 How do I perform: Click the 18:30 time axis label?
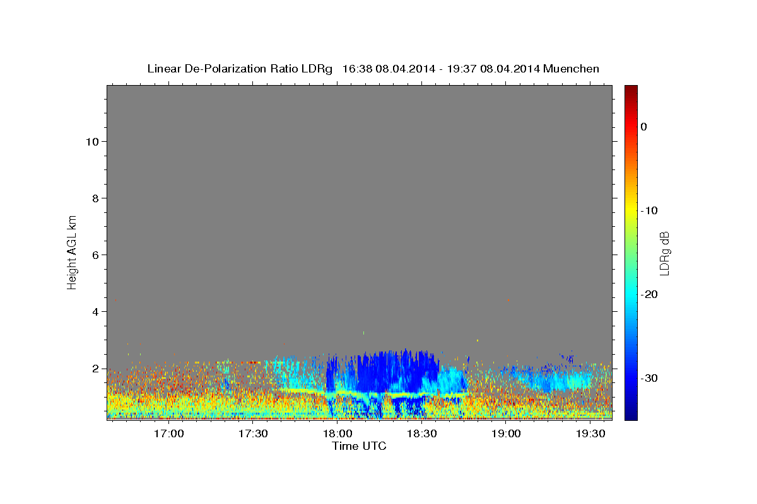pyautogui.click(x=422, y=433)
